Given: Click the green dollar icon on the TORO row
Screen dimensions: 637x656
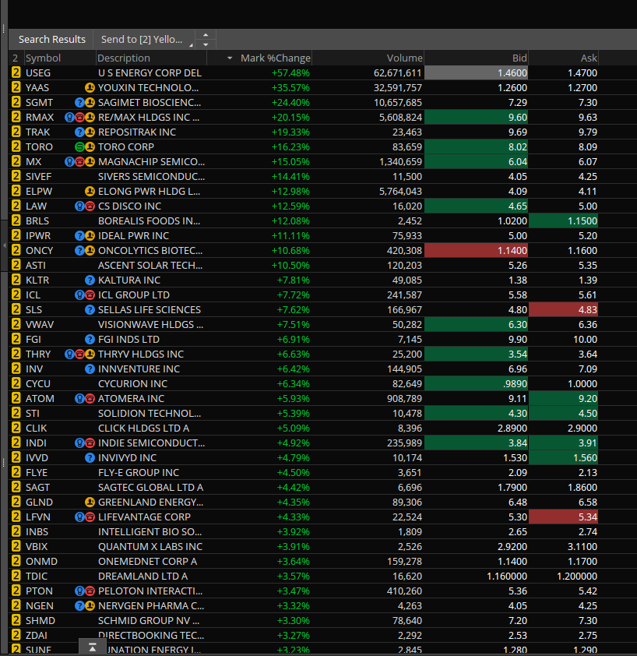Looking at the screenshot, I should point(79,146).
